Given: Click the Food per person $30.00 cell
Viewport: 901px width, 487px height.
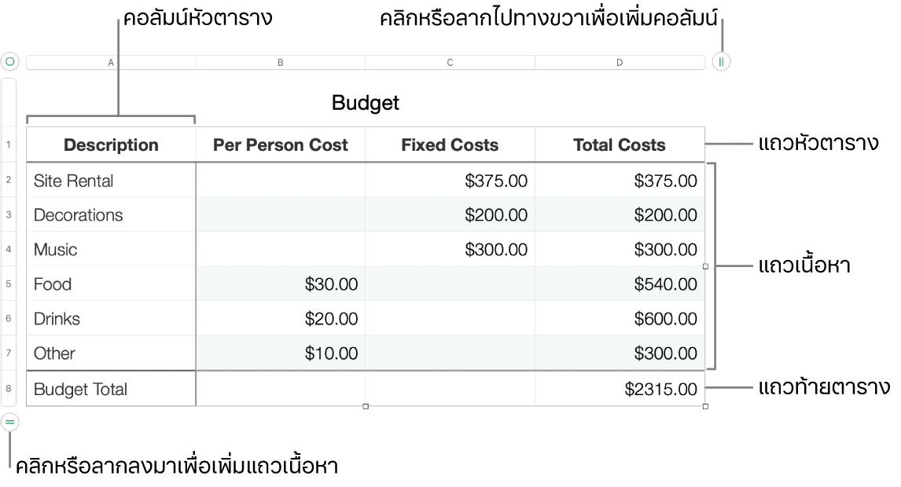Looking at the screenshot, I should tap(281, 284).
